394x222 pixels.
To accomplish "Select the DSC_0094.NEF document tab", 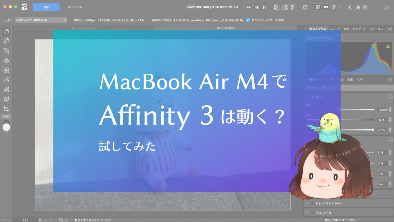I will point(226,28).
